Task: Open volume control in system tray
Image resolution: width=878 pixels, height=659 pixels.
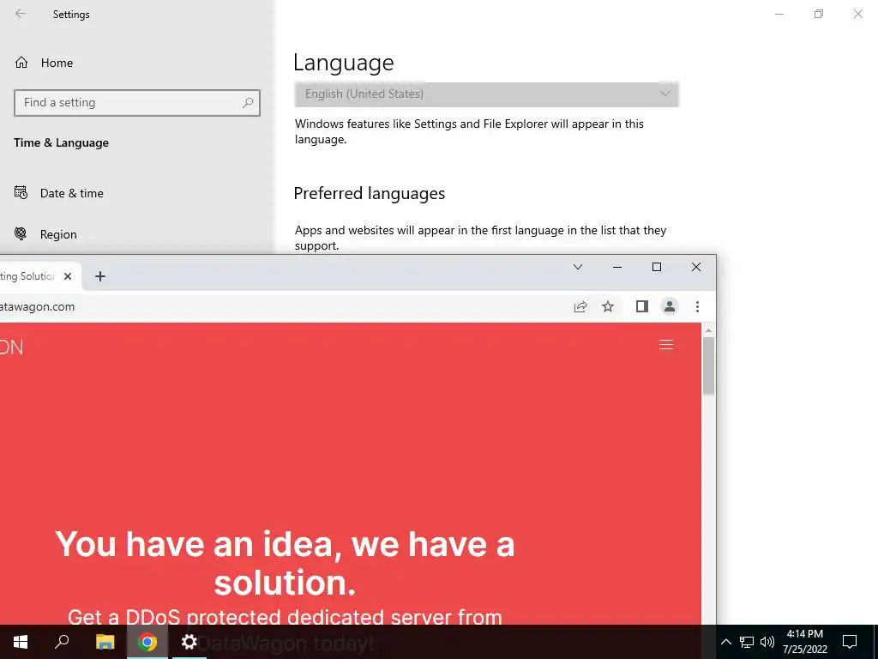Action: pyautogui.click(x=767, y=642)
